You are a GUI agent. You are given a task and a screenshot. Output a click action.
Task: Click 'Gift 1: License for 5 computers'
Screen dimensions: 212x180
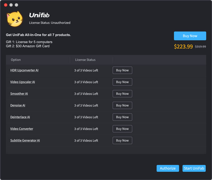[x=29, y=42]
